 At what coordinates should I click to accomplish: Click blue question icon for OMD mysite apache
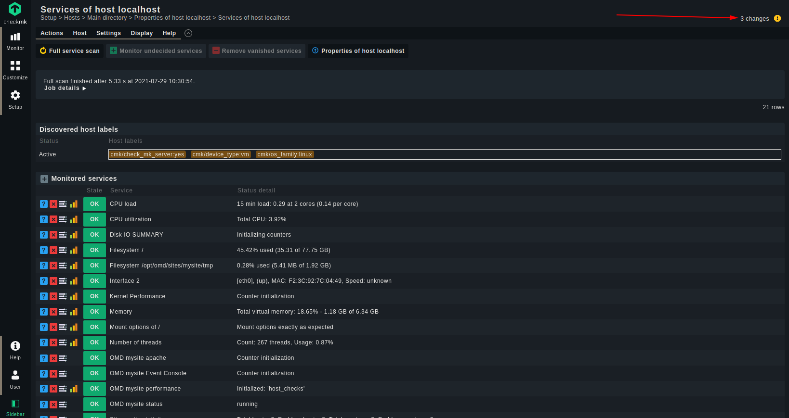point(44,358)
